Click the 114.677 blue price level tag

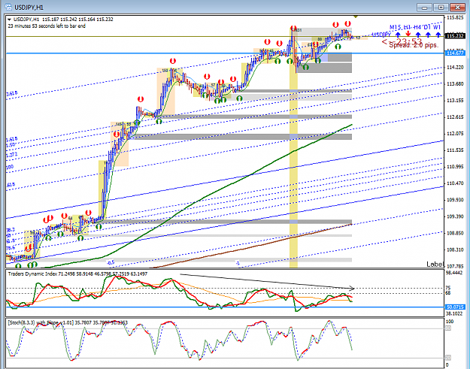455,53
